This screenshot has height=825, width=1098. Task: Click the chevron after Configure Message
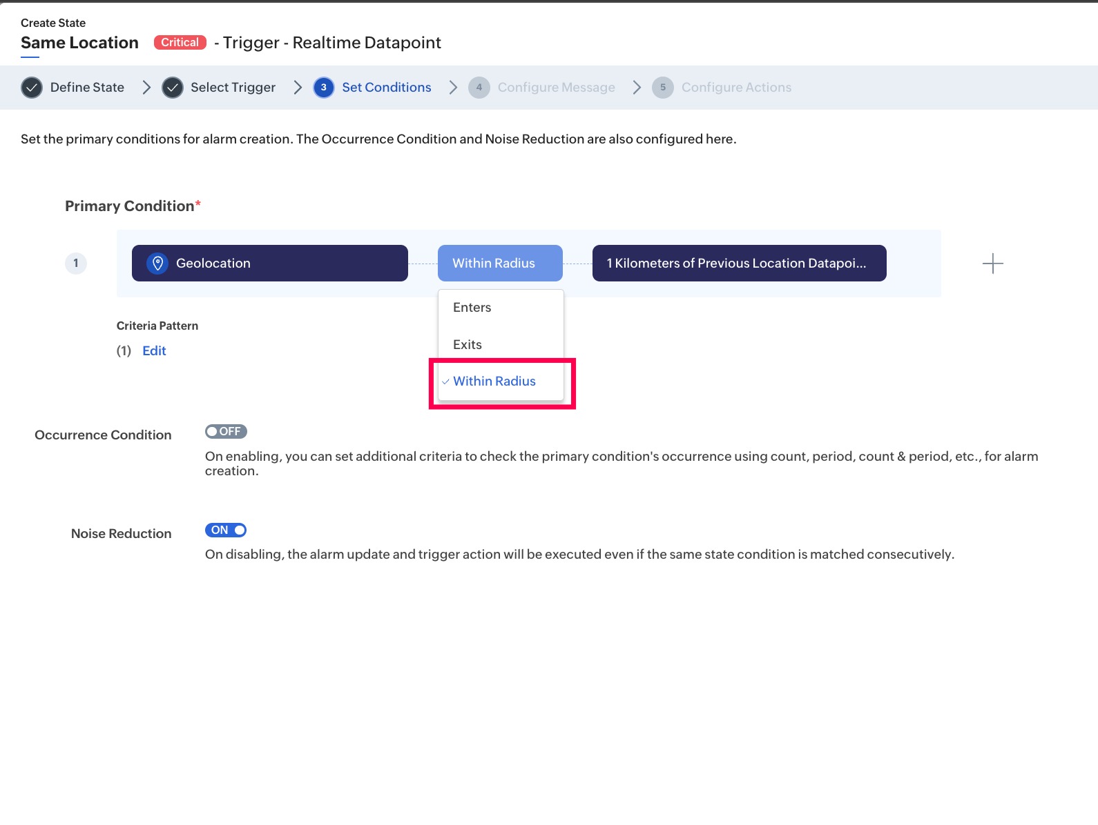point(637,88)
